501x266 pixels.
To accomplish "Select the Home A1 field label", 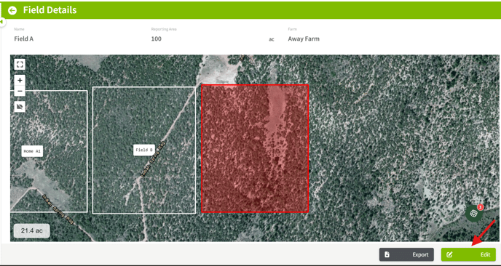I will pos(32,151).
